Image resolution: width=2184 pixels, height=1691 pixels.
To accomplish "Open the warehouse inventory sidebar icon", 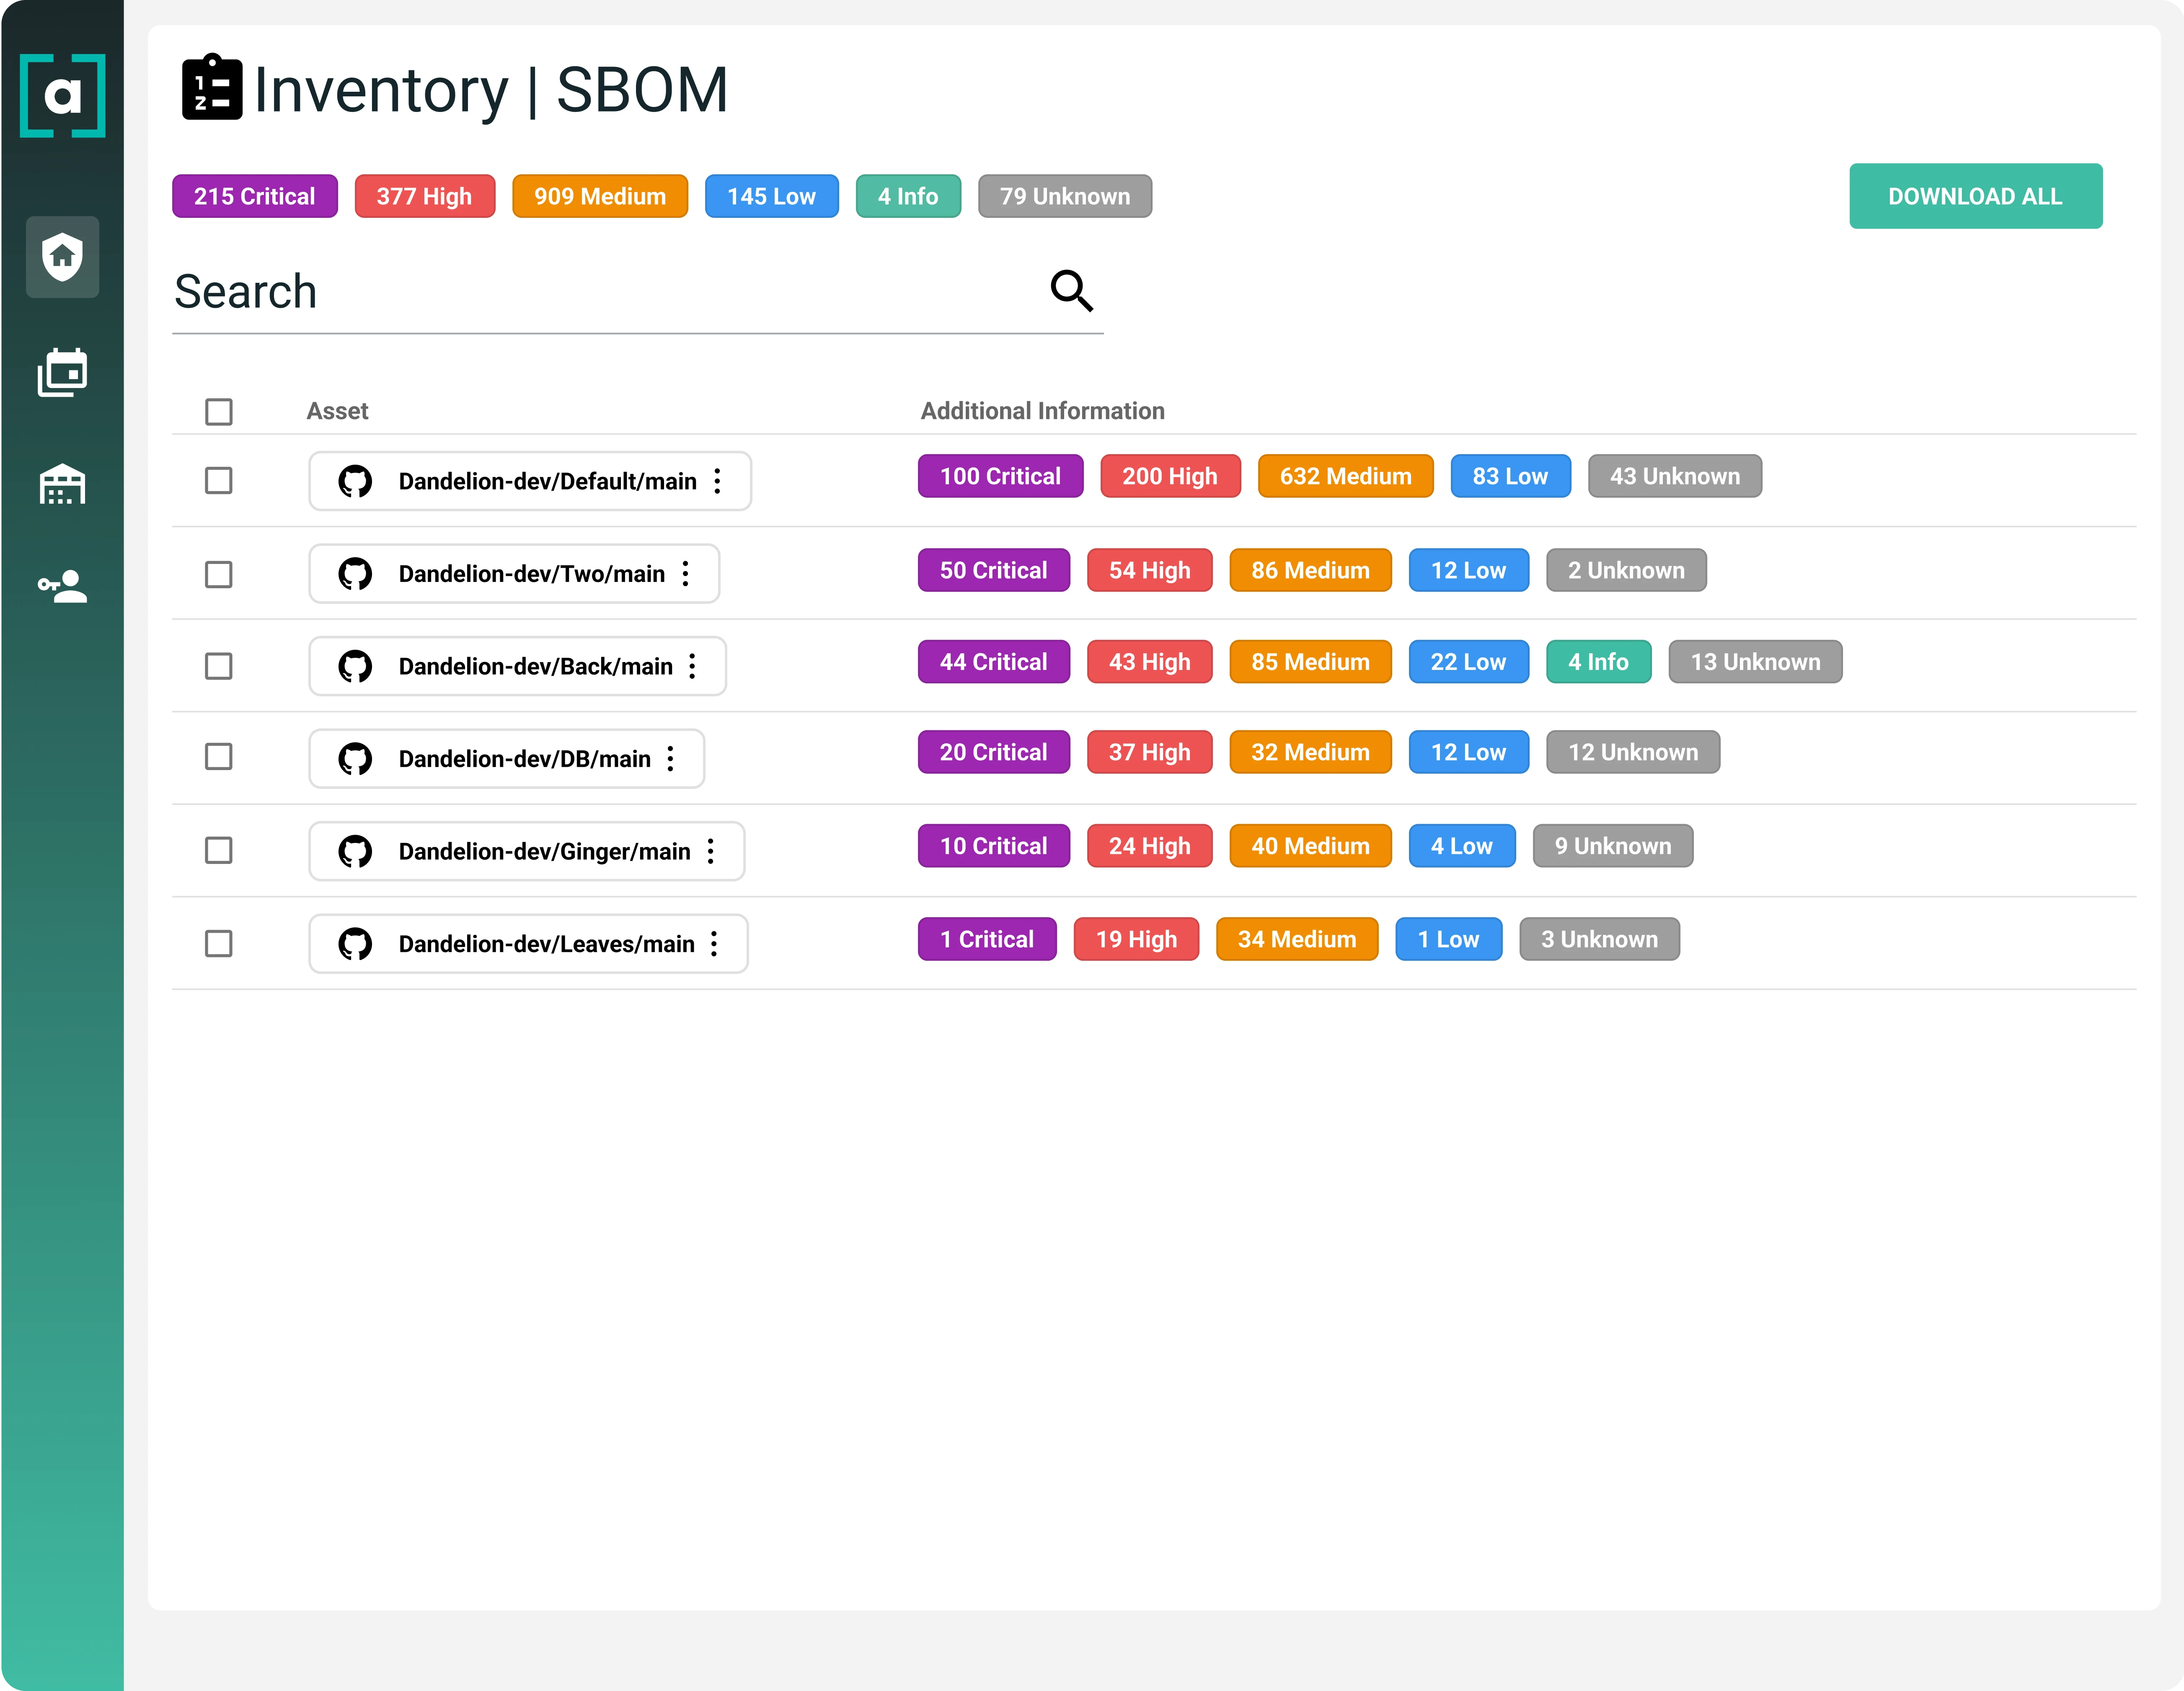I will (62, 484).
